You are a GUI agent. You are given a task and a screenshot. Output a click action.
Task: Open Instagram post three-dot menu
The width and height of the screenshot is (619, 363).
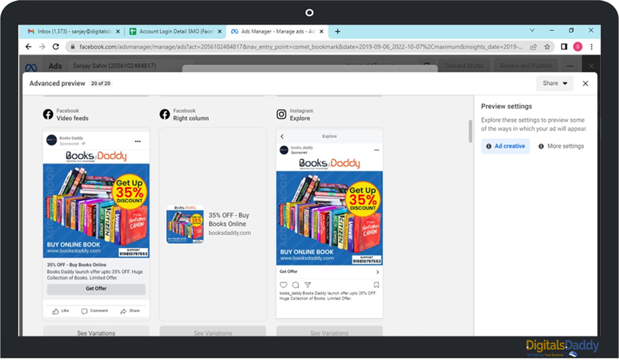[376, 150]
